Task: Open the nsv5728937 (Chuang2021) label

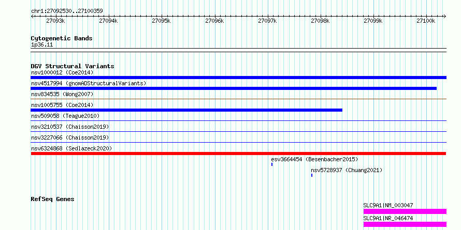Action: coord(347,170)
